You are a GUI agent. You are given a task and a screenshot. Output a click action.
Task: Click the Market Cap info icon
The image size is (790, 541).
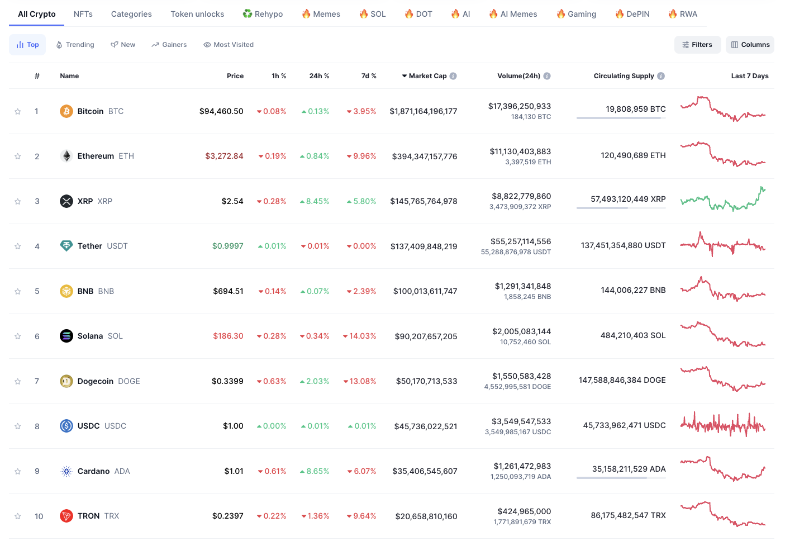coord(453,76)
